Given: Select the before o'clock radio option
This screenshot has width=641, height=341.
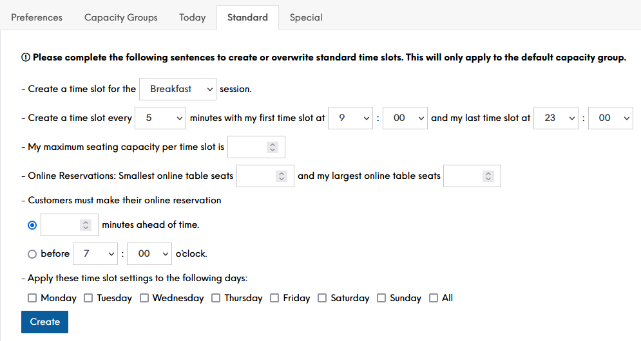Looking at the screenshot, I should 32,254.
